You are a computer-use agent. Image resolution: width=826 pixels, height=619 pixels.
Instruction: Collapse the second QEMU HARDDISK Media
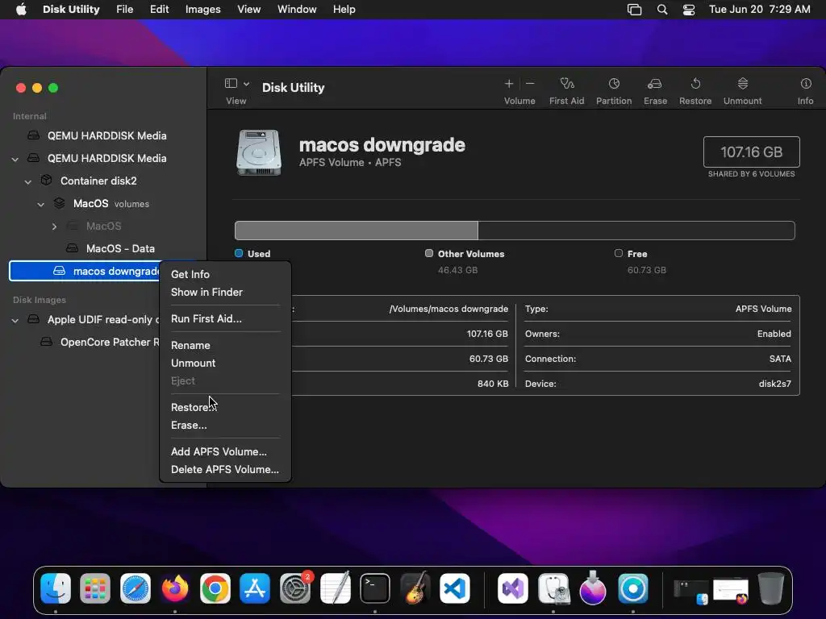[x=15, y=159]
